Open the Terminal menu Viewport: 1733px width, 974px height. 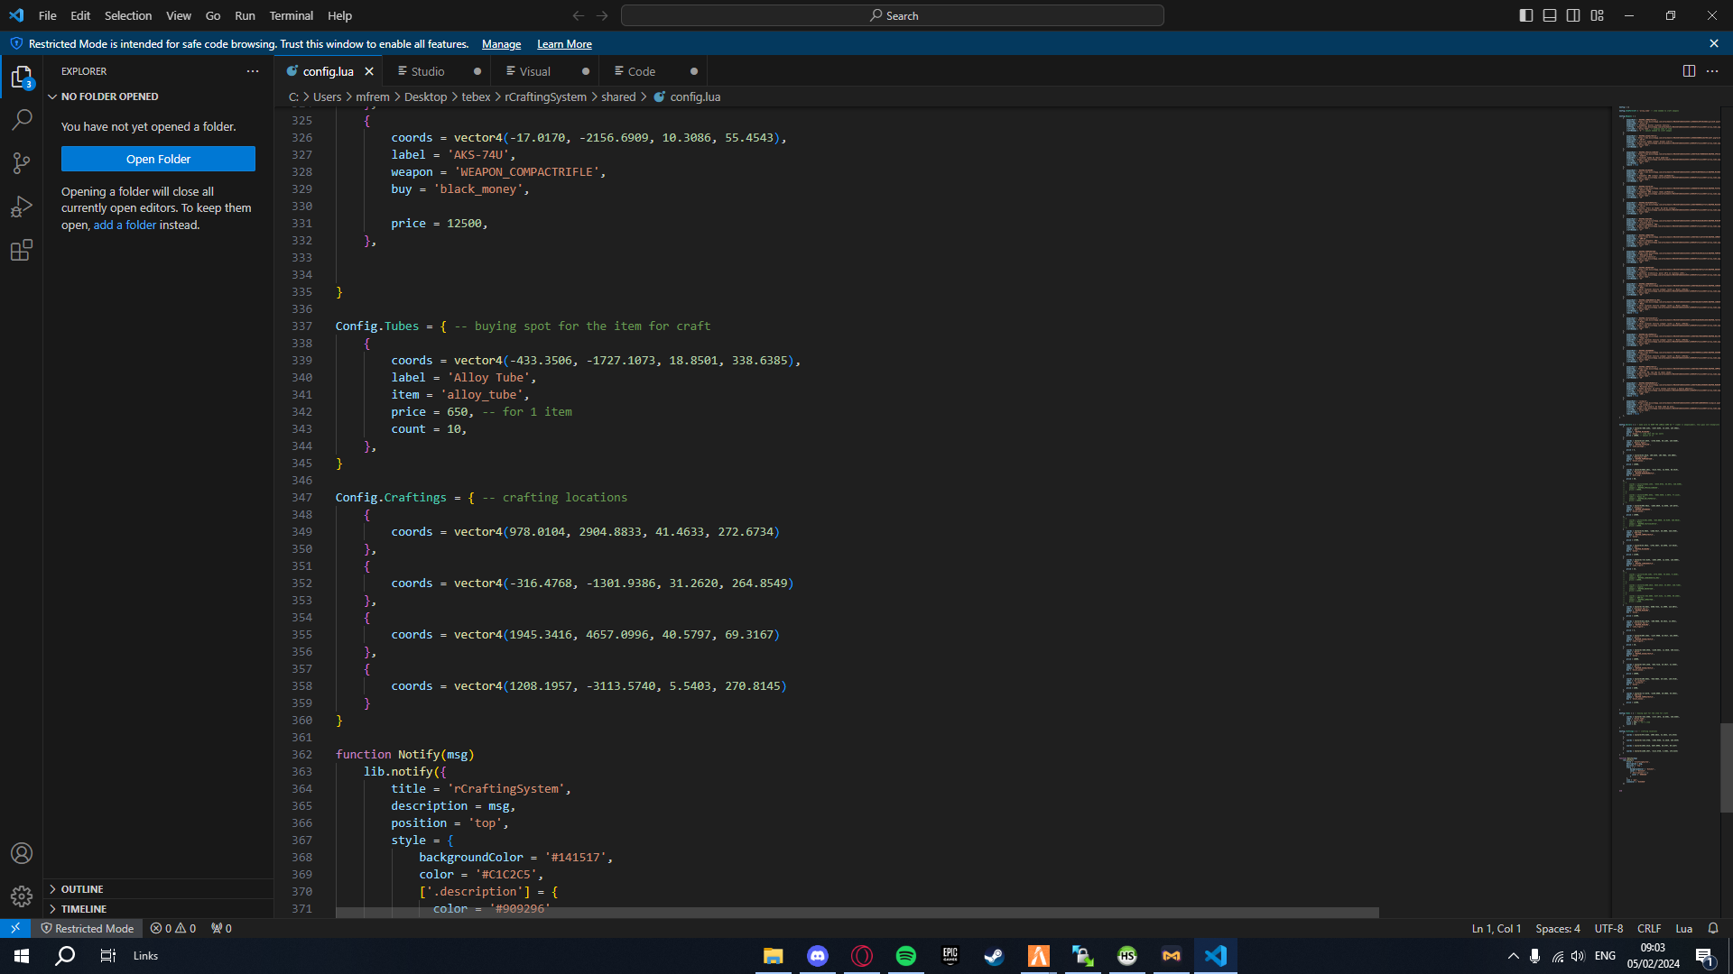pyautogui.click(x=291, y=15)
